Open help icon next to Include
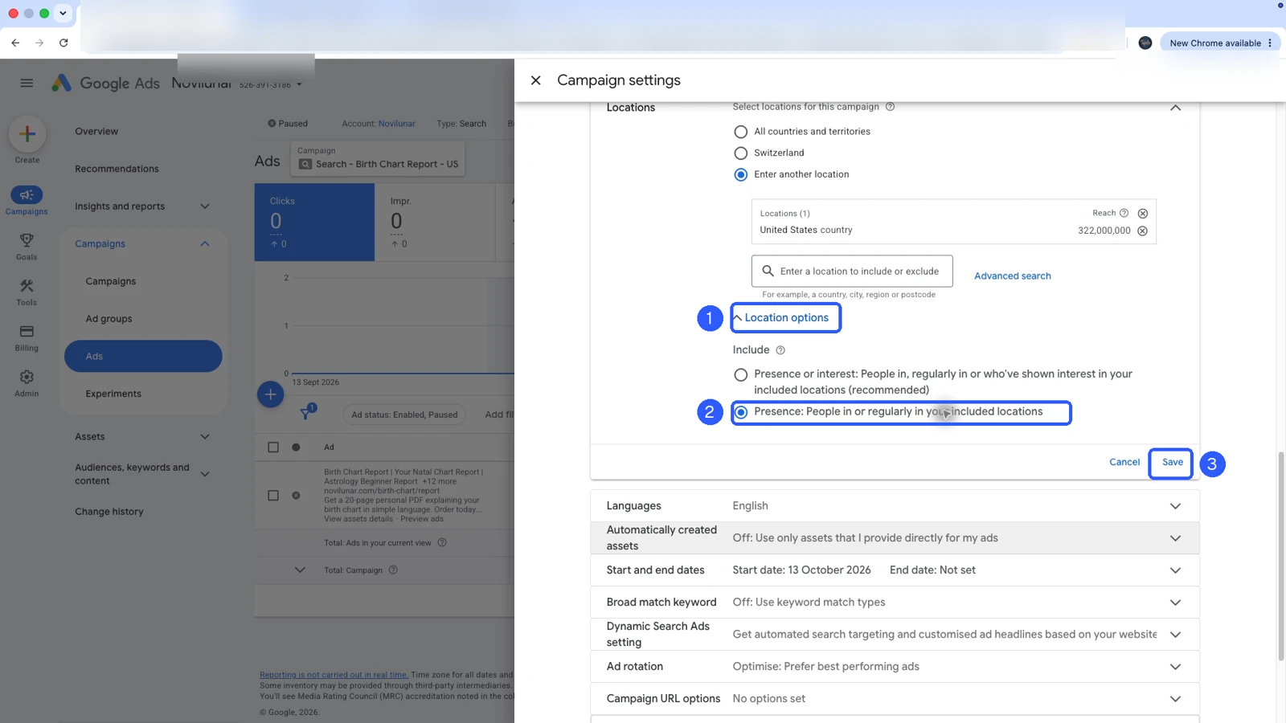This screenshot has width=1286, height=723. point(780,350)
